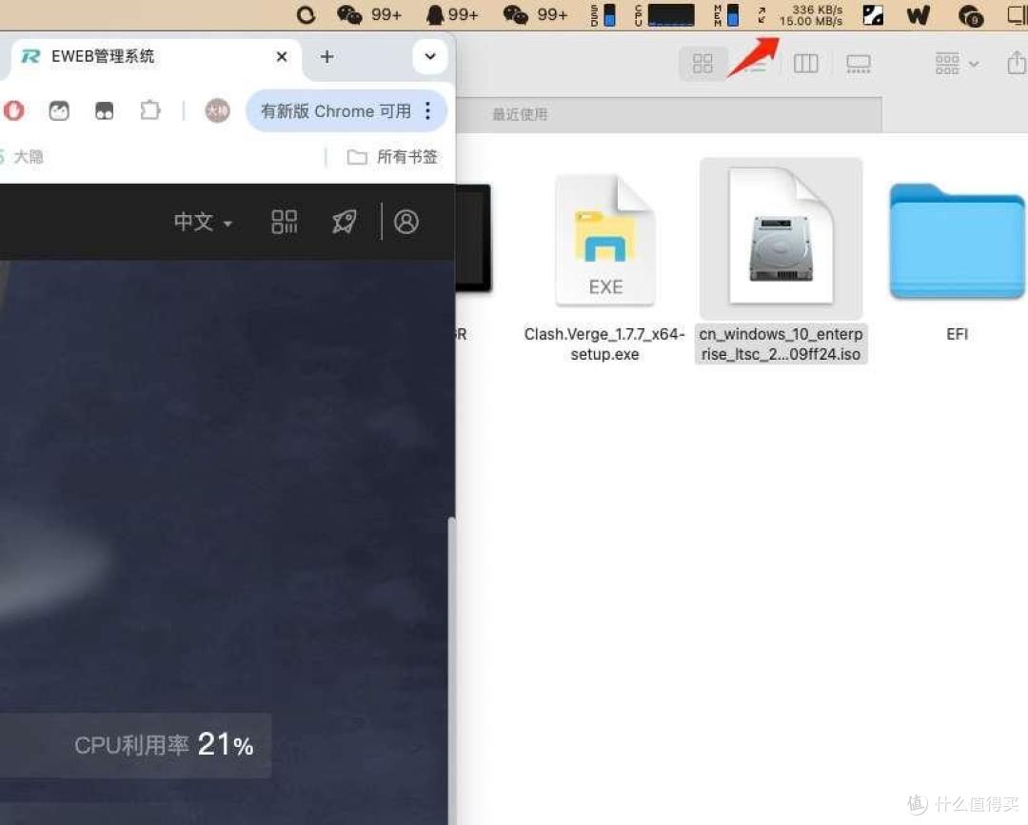This screenshot has height=825, width=1028.
Task: Open the user account icon in EWEB
Action: pos(405,222)
